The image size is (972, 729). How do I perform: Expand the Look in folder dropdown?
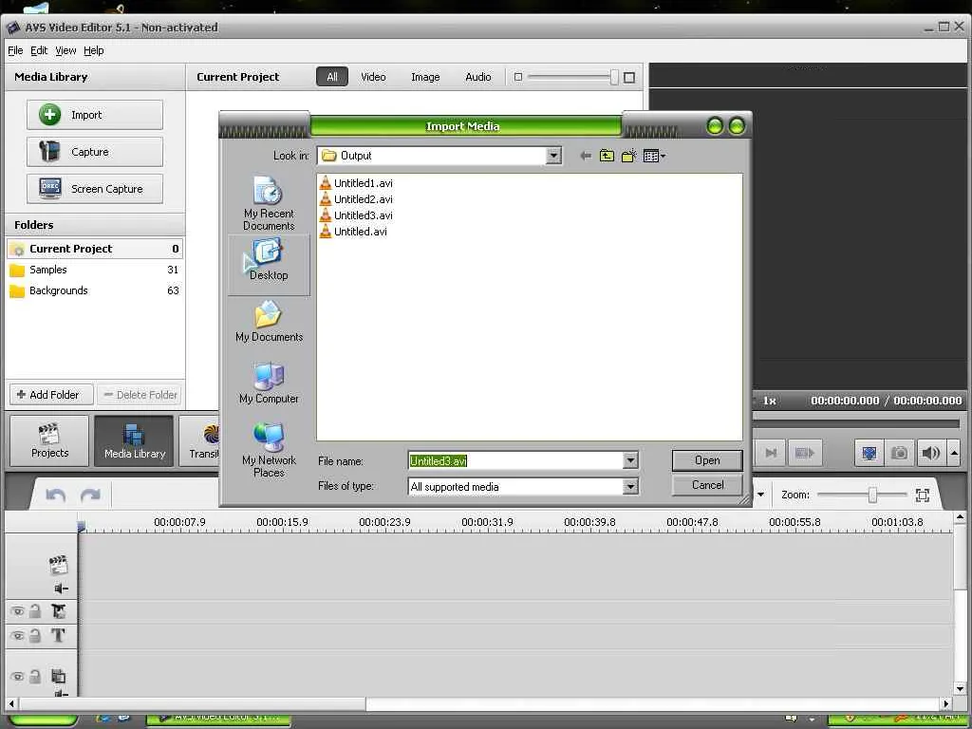(553, 156)
